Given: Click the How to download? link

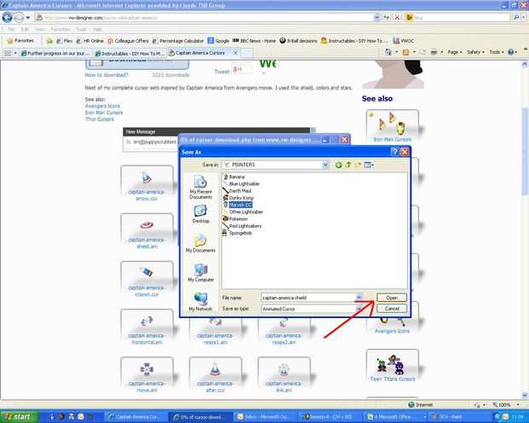Looking at the screenshot, I should (x=107, y=75).
